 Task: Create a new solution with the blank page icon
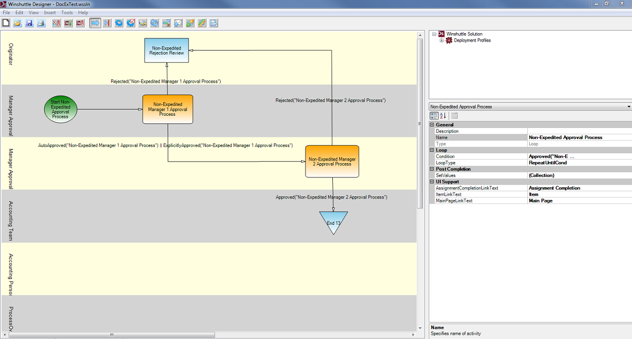pos(6,23)
